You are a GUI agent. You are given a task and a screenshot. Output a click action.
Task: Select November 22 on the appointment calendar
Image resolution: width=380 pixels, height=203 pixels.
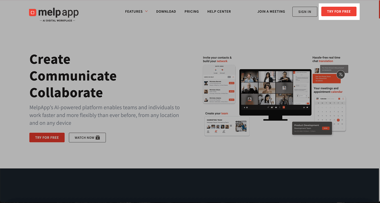coord(338,120)
